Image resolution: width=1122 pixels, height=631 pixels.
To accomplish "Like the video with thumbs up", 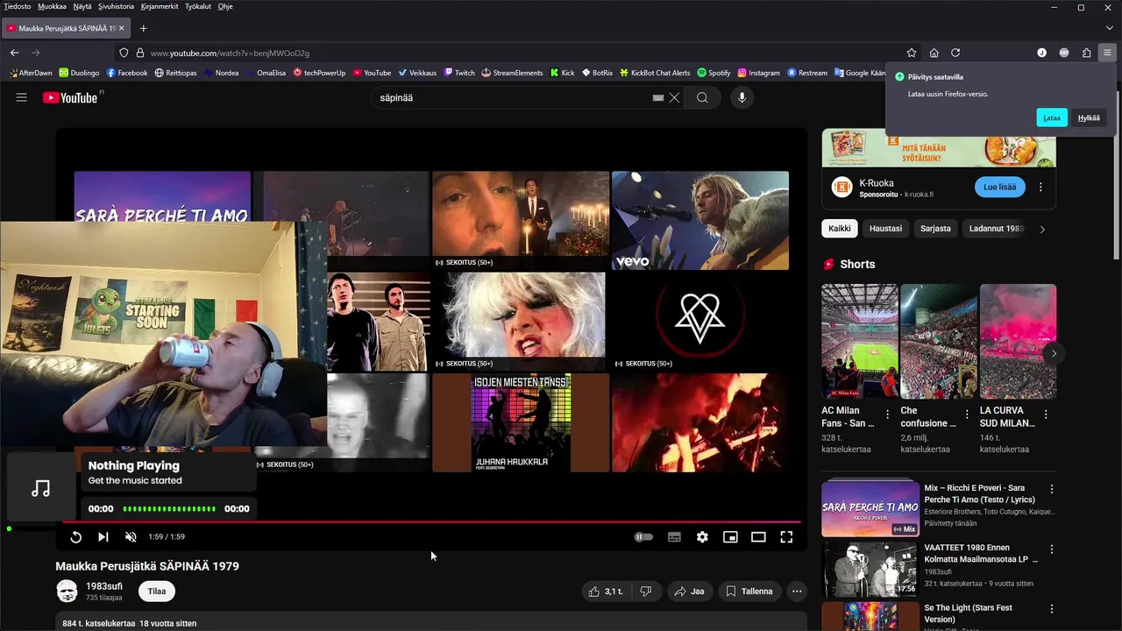I will 605,592.
